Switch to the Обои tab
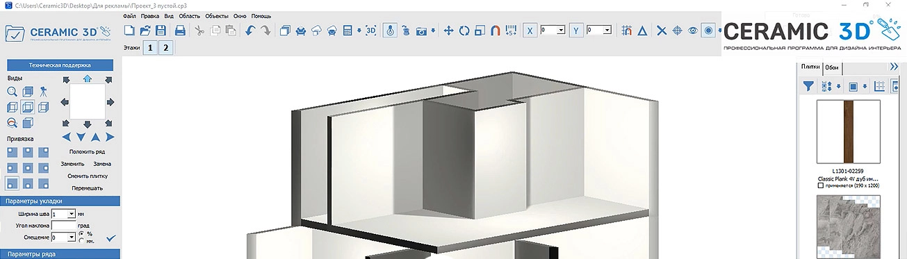The image size is (907, 259). [832, 67]
